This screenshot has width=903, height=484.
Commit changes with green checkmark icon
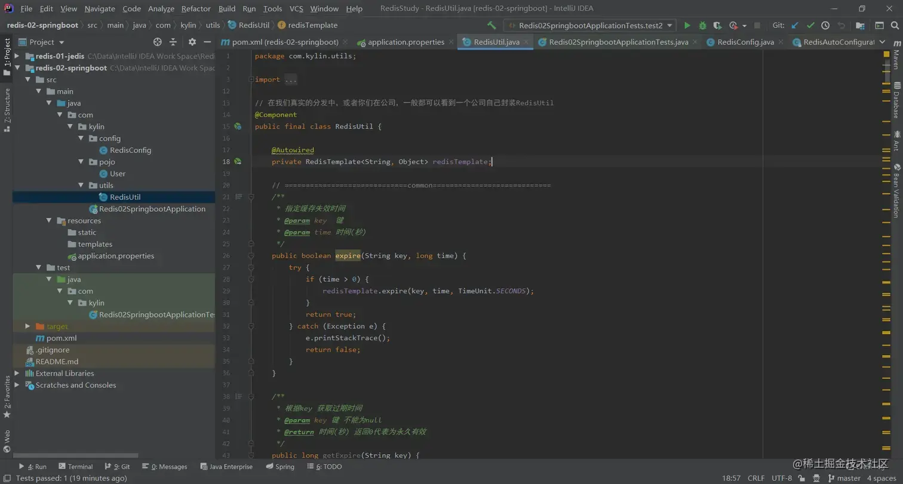tap(810, 26)
